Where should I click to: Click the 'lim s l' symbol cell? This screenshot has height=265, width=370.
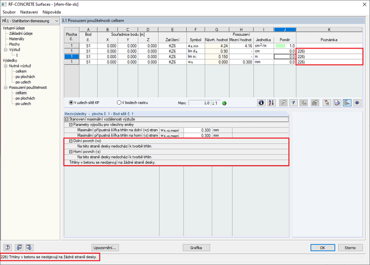coord(196,56)
